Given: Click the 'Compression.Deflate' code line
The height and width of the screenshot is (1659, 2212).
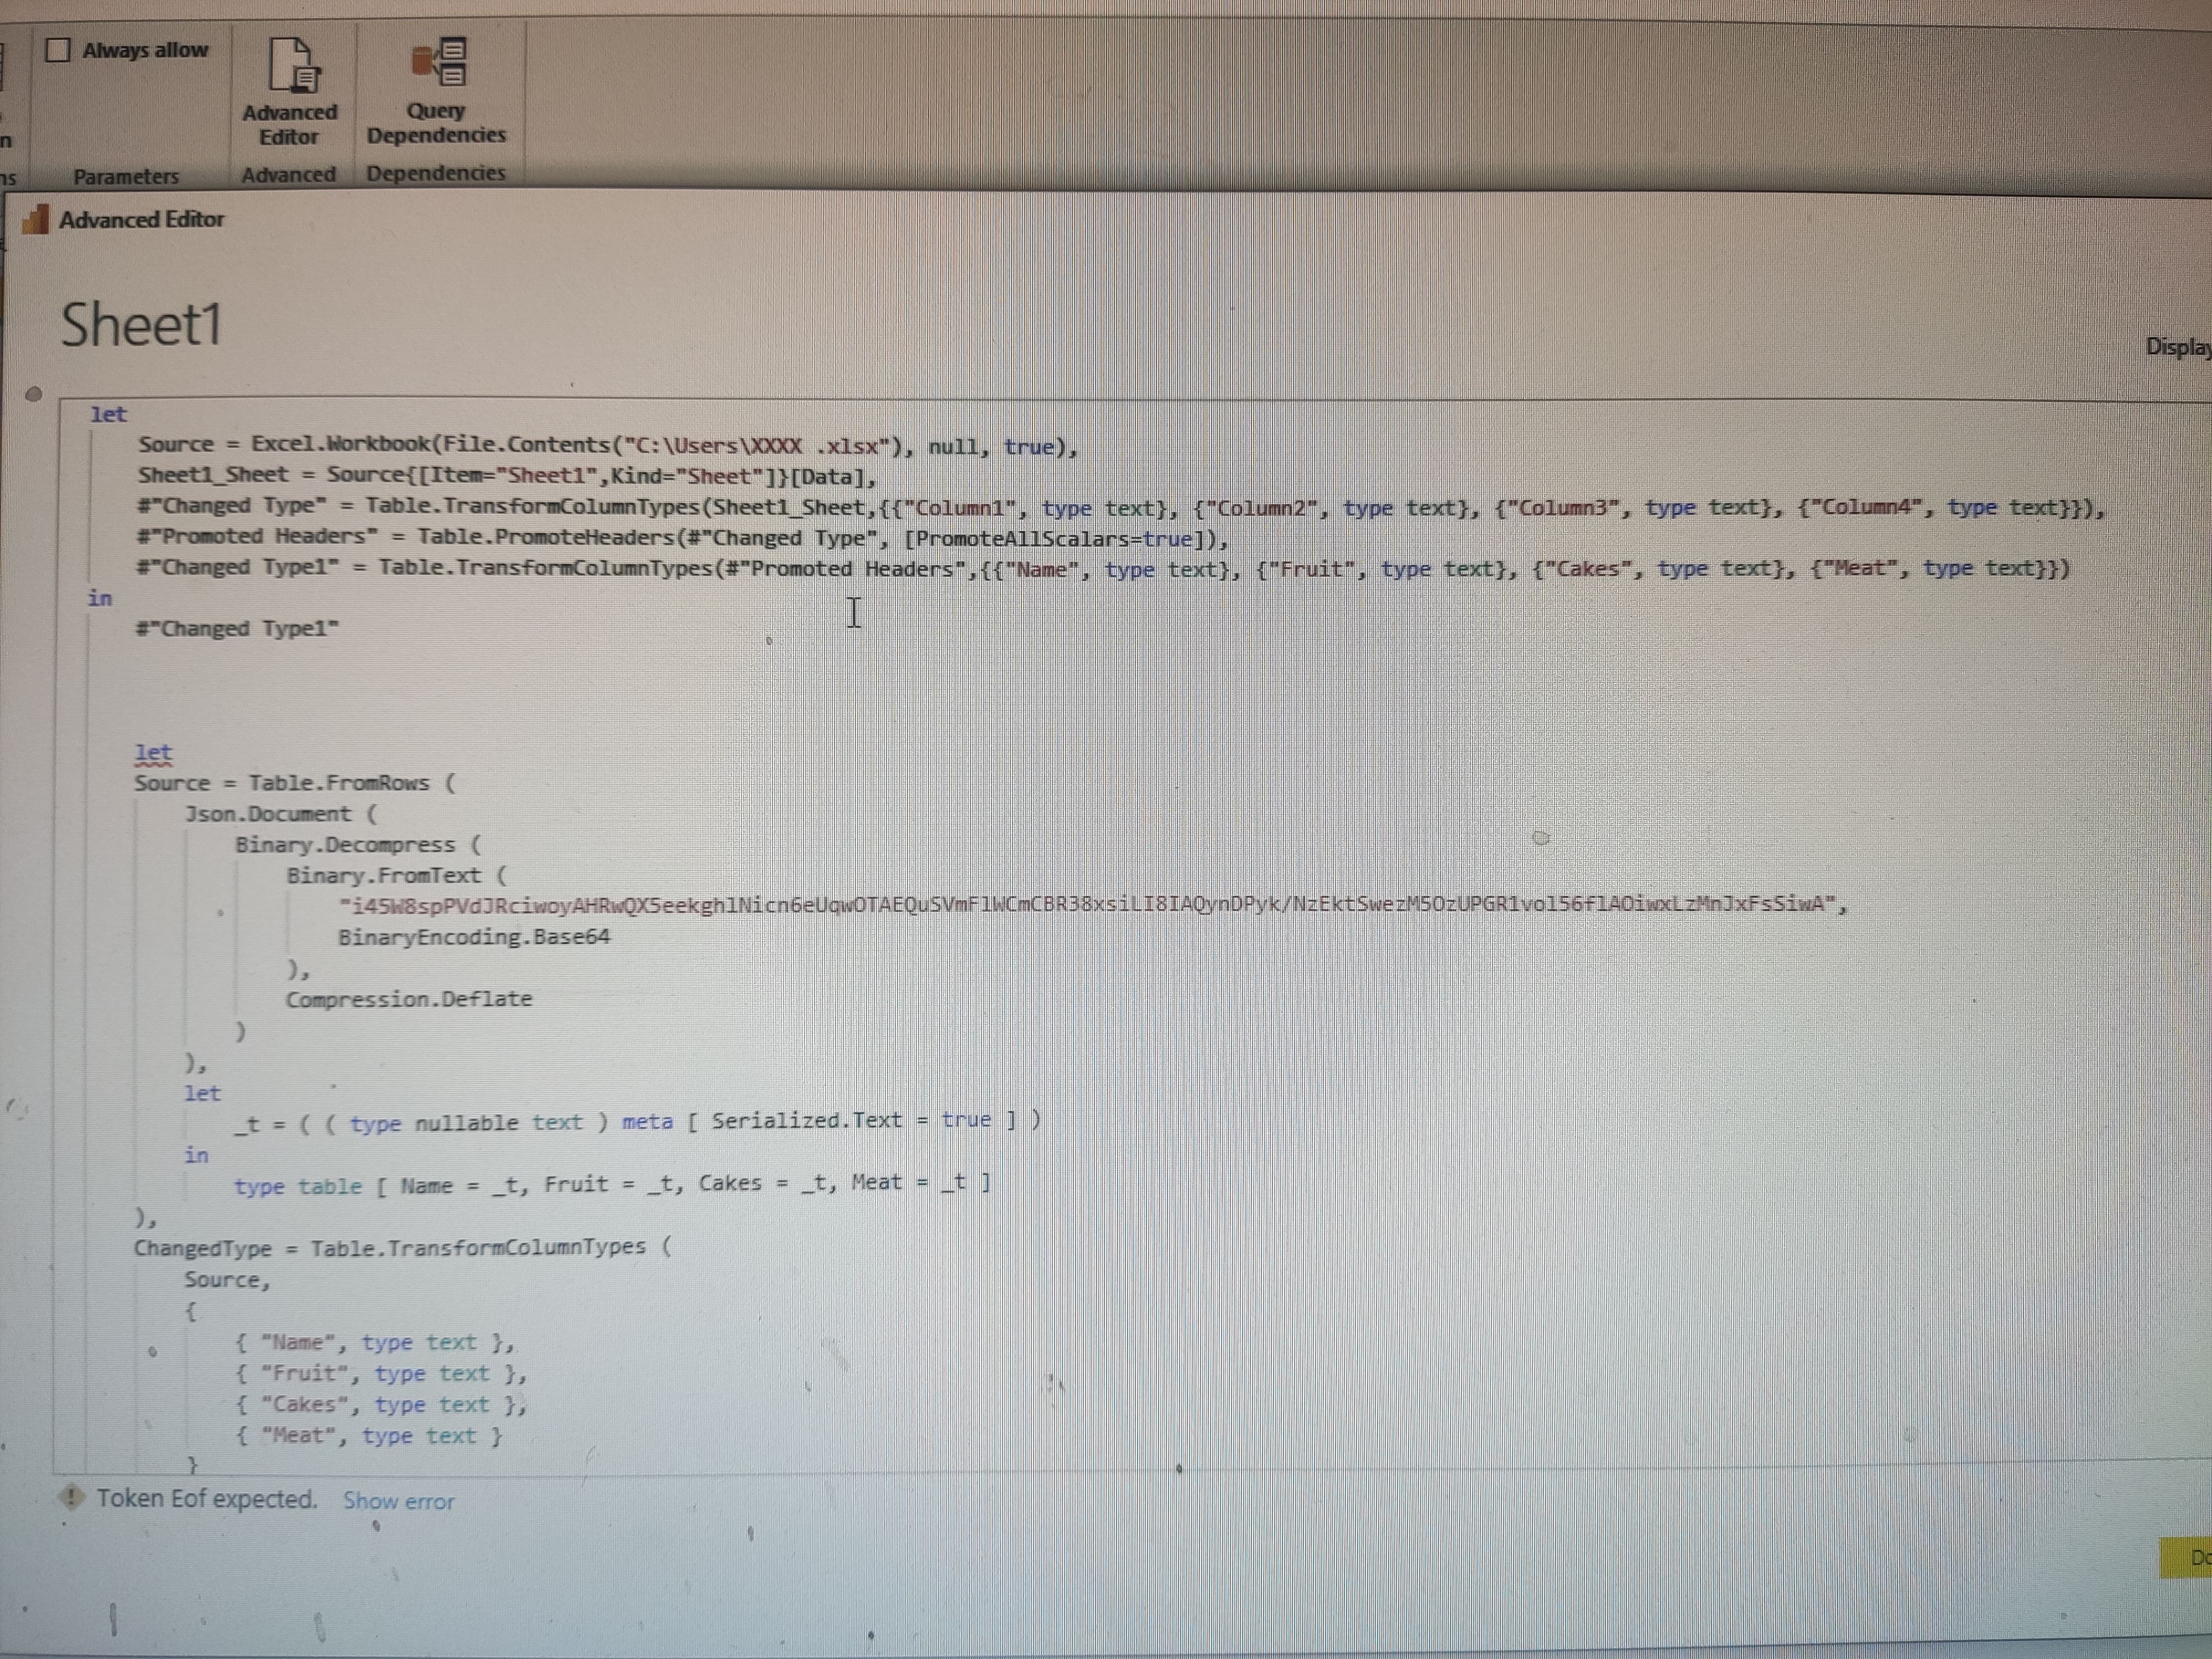Looking at the screenshot, I should coord(409,999).
